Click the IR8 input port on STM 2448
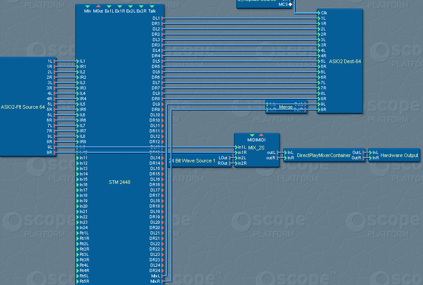 click(x=78, y=142)
